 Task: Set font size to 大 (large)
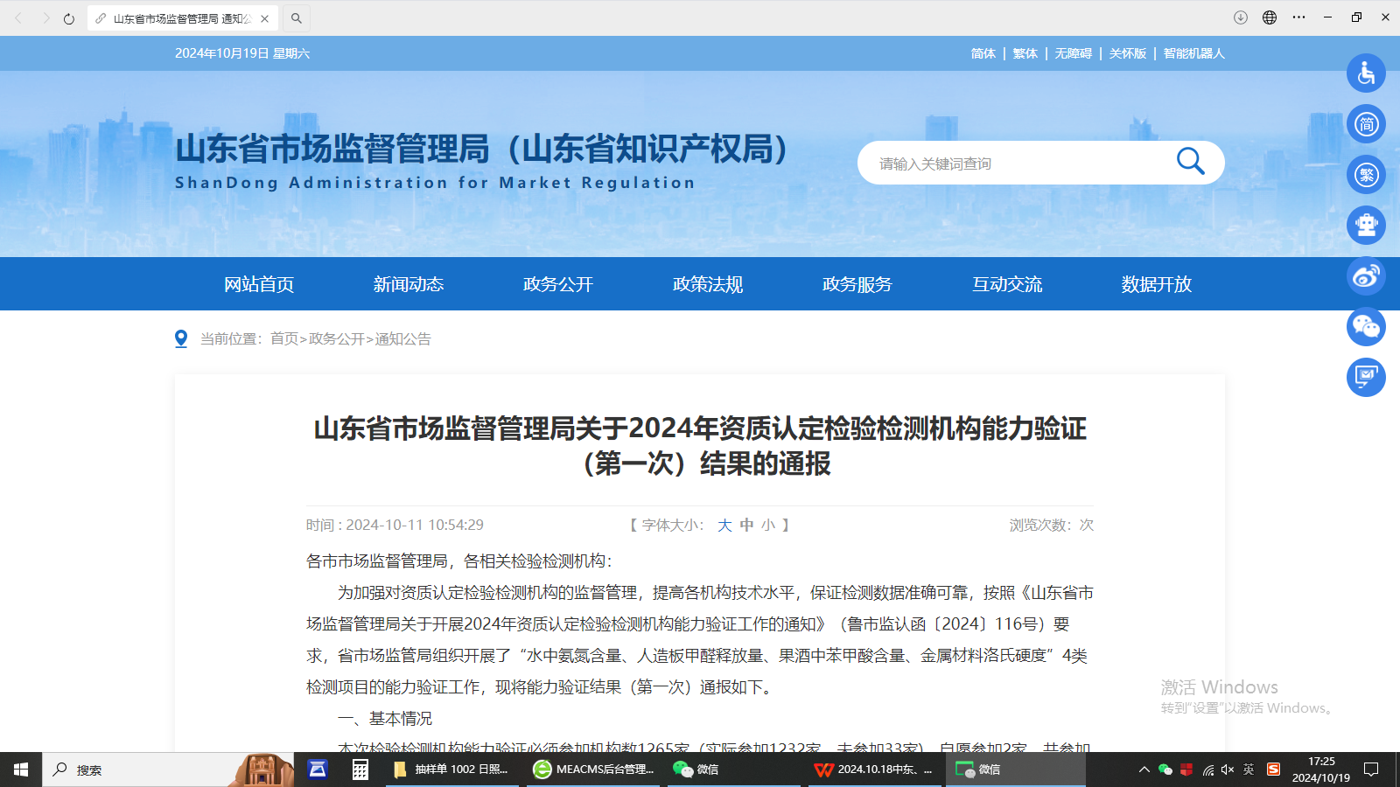point(724,526)
